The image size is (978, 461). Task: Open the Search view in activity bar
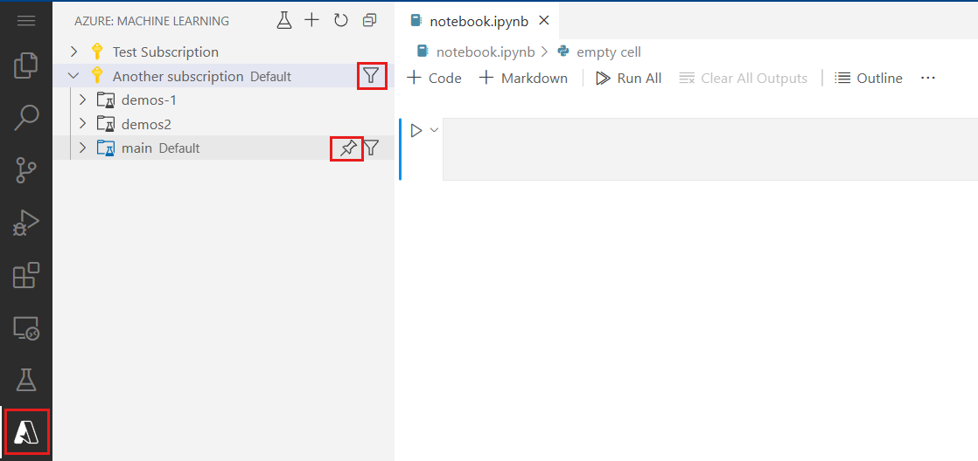(25, 118)
